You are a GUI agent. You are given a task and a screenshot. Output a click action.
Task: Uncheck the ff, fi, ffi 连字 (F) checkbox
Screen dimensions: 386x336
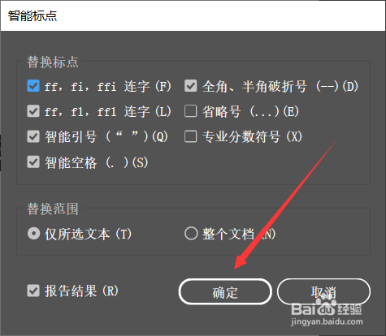pyautogui.click(x=33, y=86)
